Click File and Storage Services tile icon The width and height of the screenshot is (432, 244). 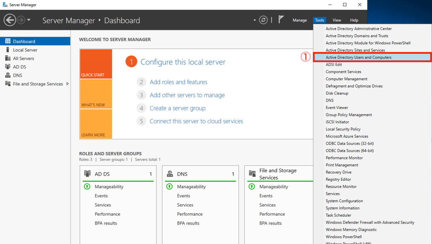click(x=252, y=174)
